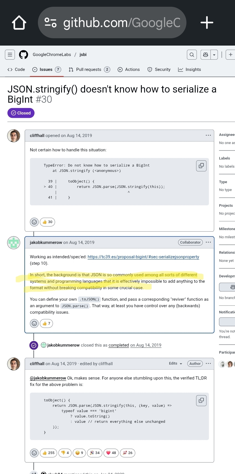Image resolution: width=235 pixels, height=474 pixels.
Task: Click the Author badge
Action: click(195, 363)
